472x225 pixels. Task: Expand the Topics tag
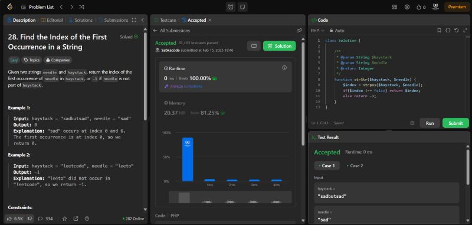coord(32,60)
